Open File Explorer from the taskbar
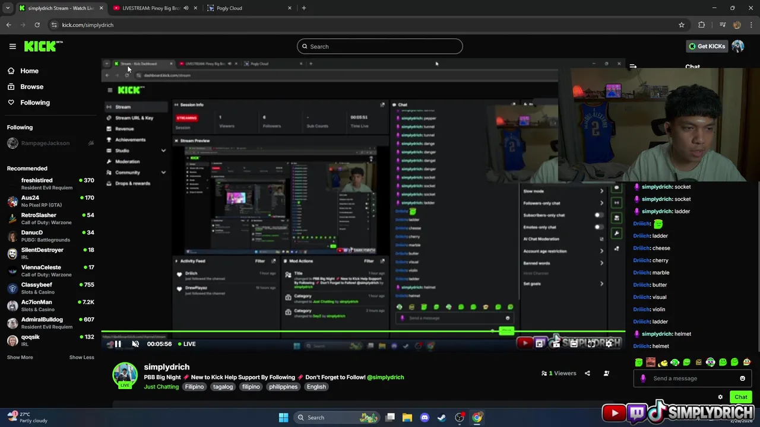This screenshot has width=760, height=427. click(x=407, y=418)
